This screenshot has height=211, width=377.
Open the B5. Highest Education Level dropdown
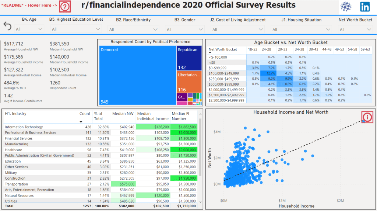75,29
